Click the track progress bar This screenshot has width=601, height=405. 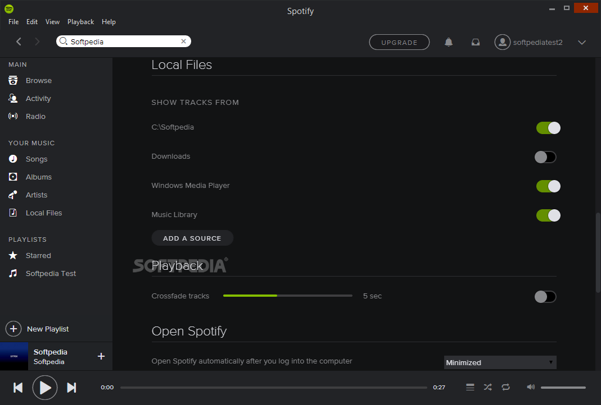(x=273, y=388)
